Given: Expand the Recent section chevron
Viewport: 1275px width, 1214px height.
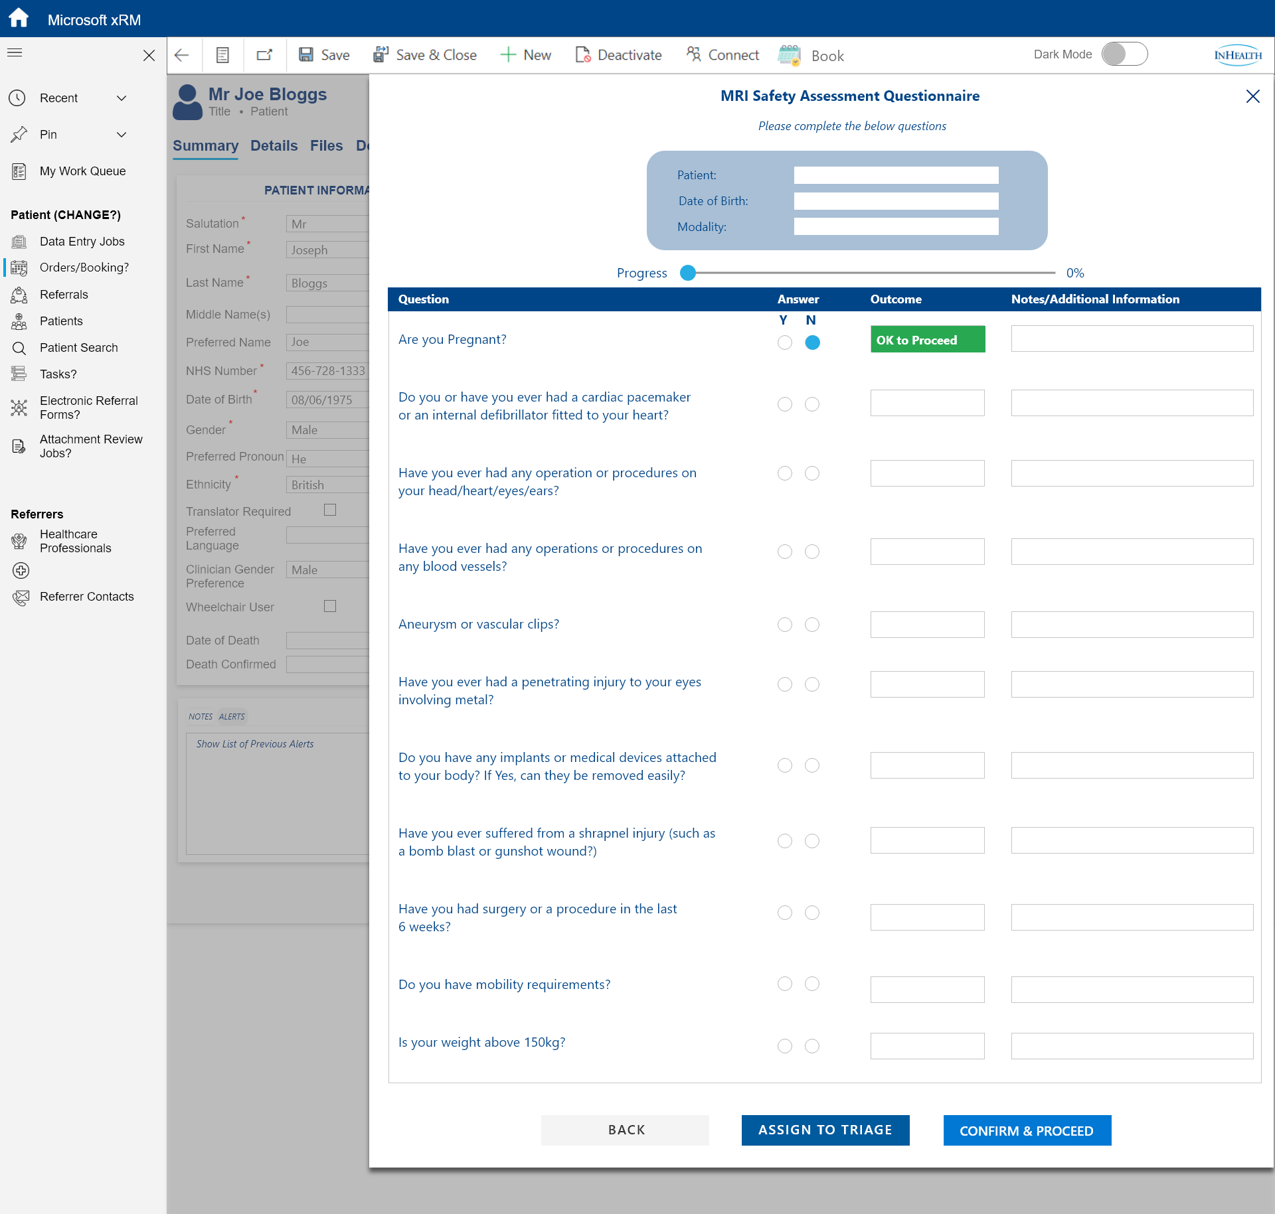Looking at the screenshot, I should [x=122, y=98].
